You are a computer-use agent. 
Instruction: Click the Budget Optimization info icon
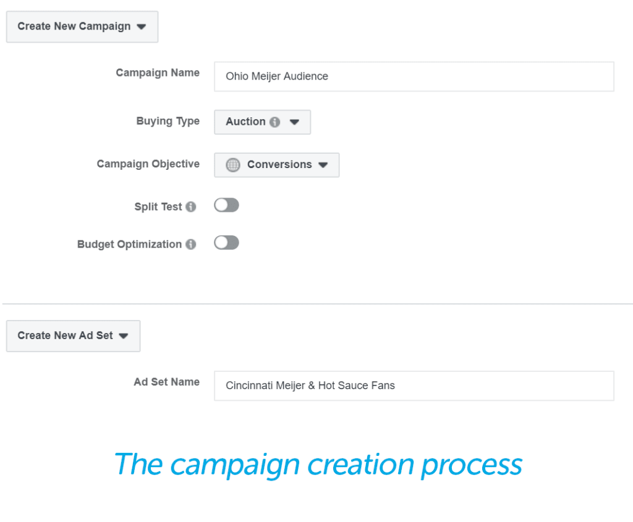pos(192,244)
